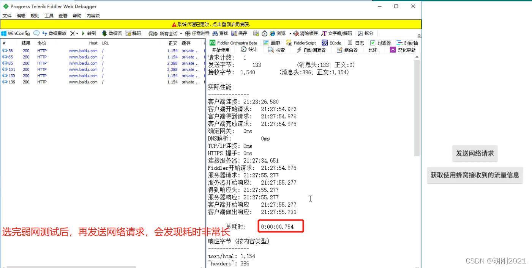Open the 文件 menu

point(7,16)
